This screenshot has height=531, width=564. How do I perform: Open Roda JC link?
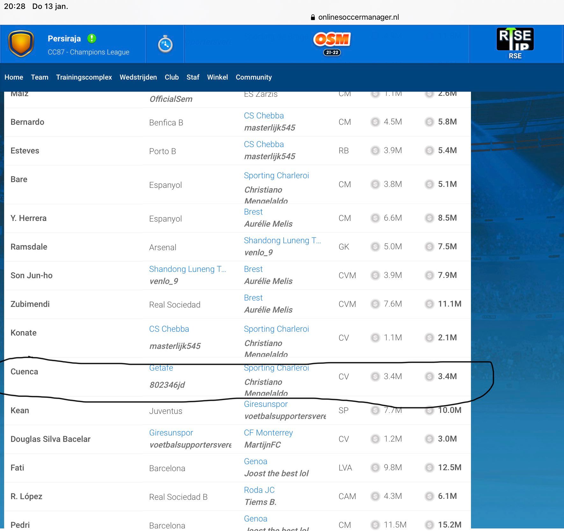click(259, 490)
